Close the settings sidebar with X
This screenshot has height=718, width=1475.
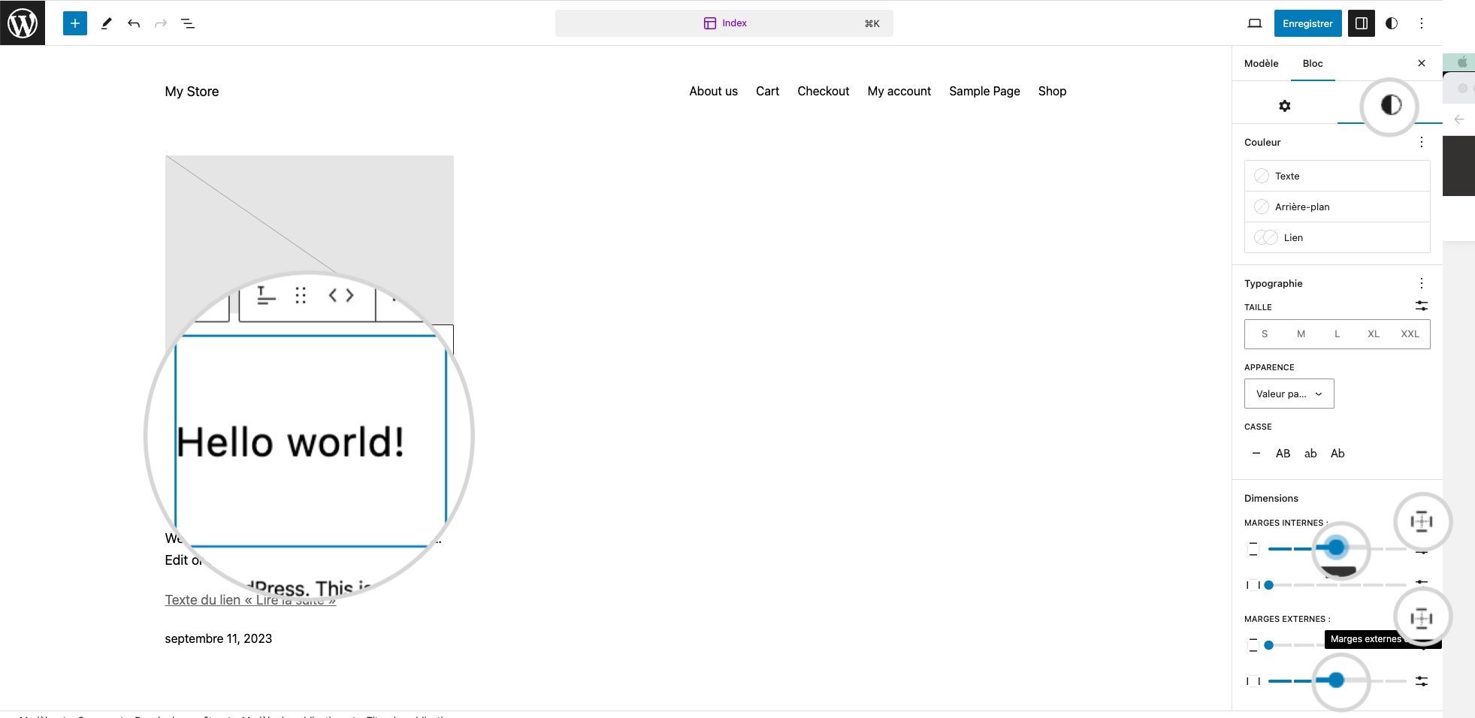coord(1421,63)
